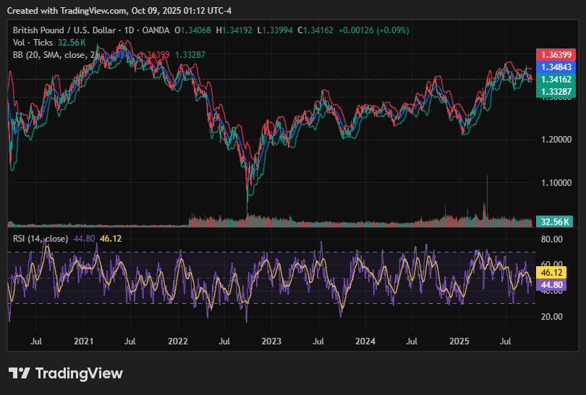The image size is (586, 395).
Task: Click the TradingView wordmark text
Action: (79, 373)
